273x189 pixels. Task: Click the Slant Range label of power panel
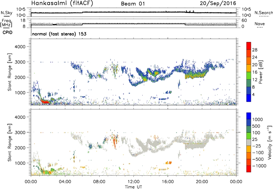pyautogui.click(x=10, y=72)
